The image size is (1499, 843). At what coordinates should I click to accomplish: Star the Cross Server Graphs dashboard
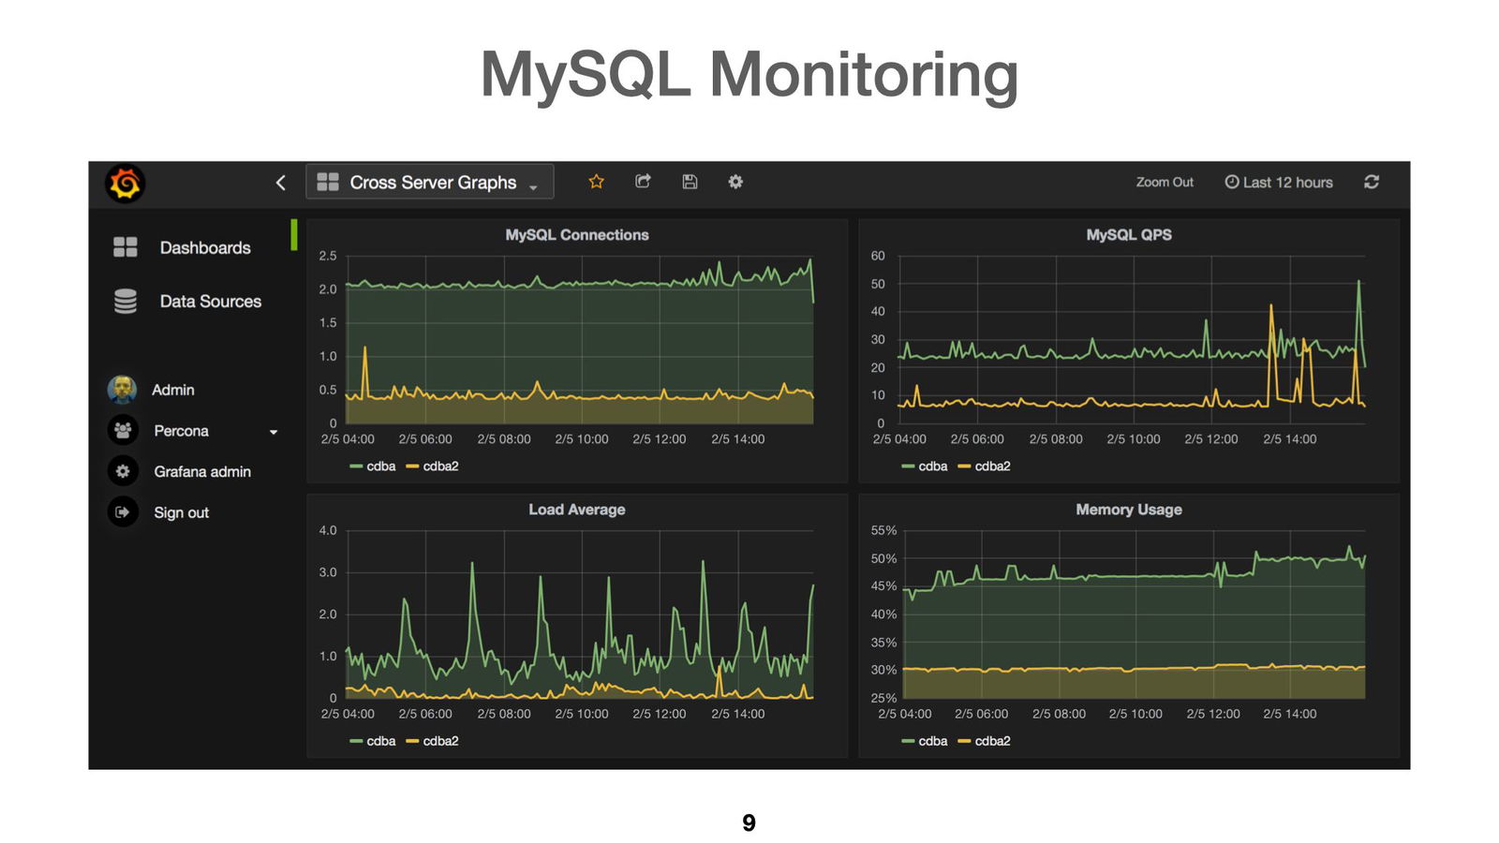(596, 182)
